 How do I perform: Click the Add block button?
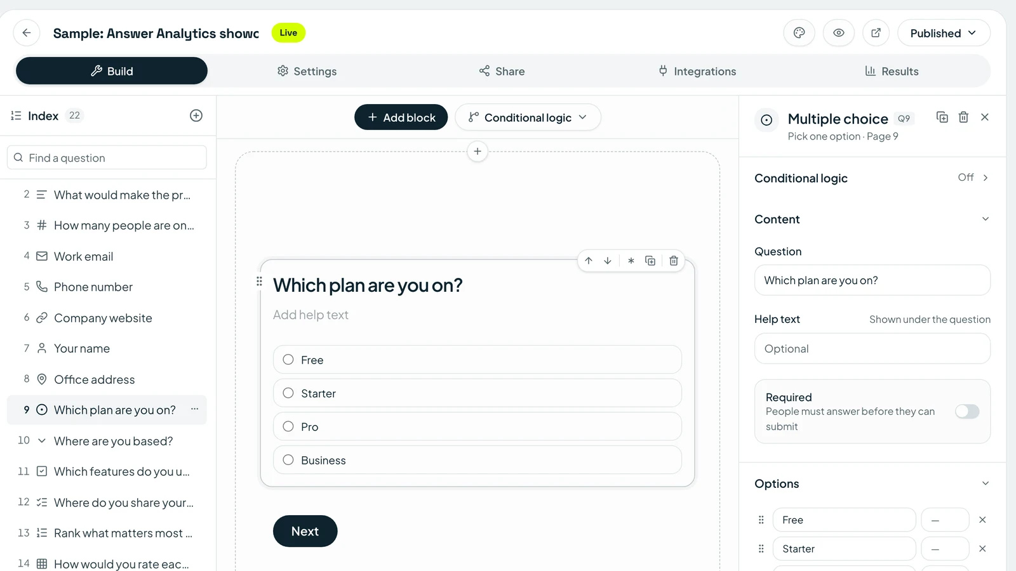pyautogui.click(x=401, y=117)
